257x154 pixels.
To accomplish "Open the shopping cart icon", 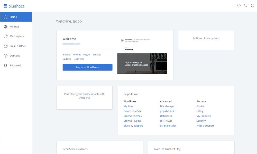I will (245, 6).
